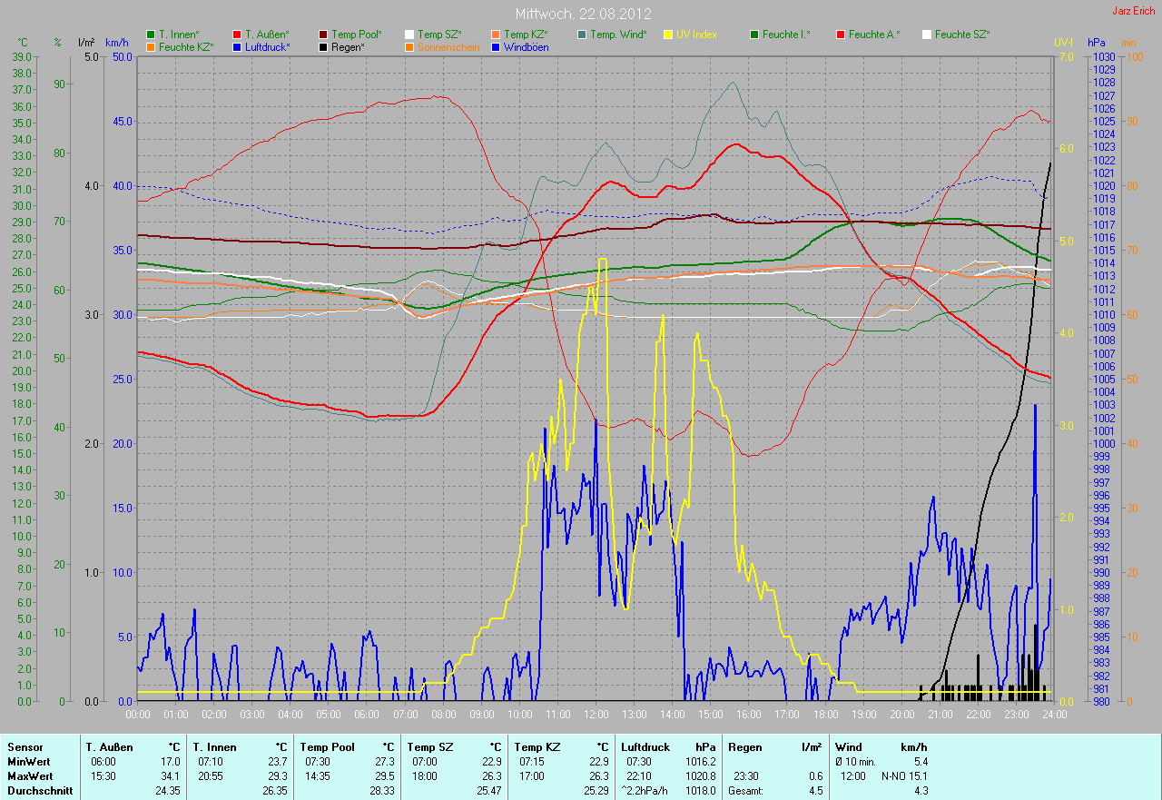Click the 'N-NO 15.1' wind maximum value
The image size is (1162, 800).
coord(904,776)
